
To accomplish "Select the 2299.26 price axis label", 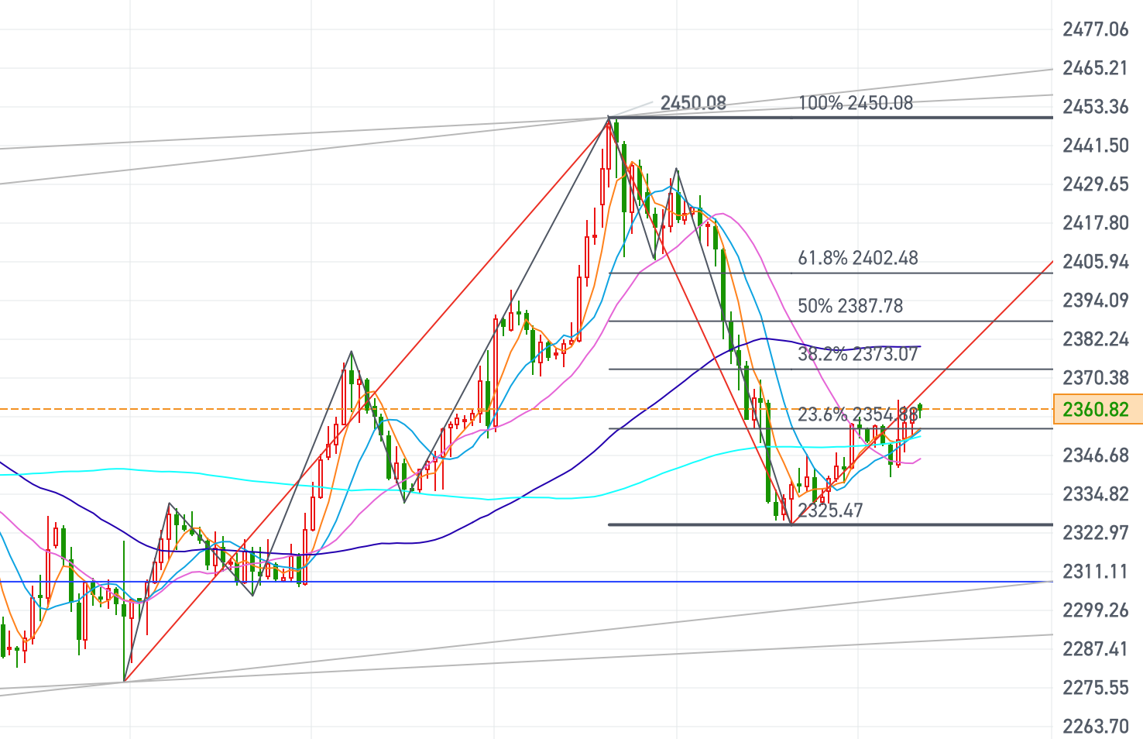I will click(x=1096, y=610).
